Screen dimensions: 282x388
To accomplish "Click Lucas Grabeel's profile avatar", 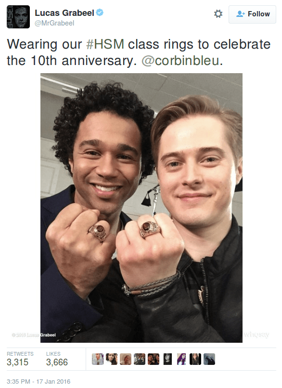I will click(x=18, y=17).
